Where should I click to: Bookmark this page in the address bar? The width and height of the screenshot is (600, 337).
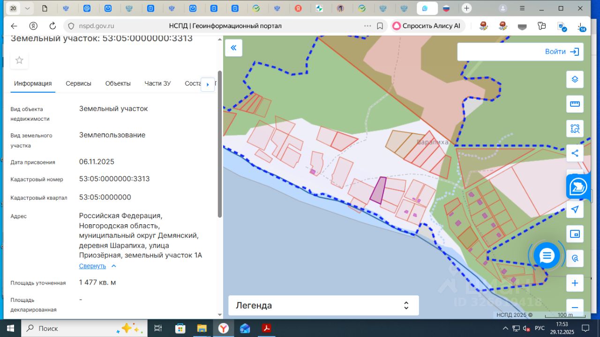point(380,26)
